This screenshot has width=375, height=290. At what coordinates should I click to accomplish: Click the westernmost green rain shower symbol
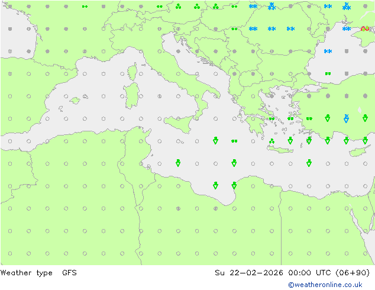coord(178,163)
